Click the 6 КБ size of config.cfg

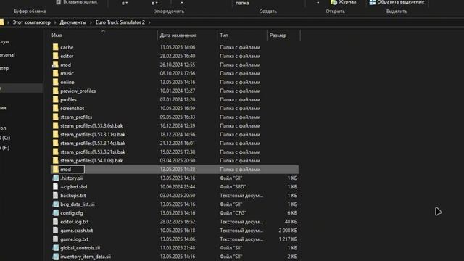pos(292,213)
